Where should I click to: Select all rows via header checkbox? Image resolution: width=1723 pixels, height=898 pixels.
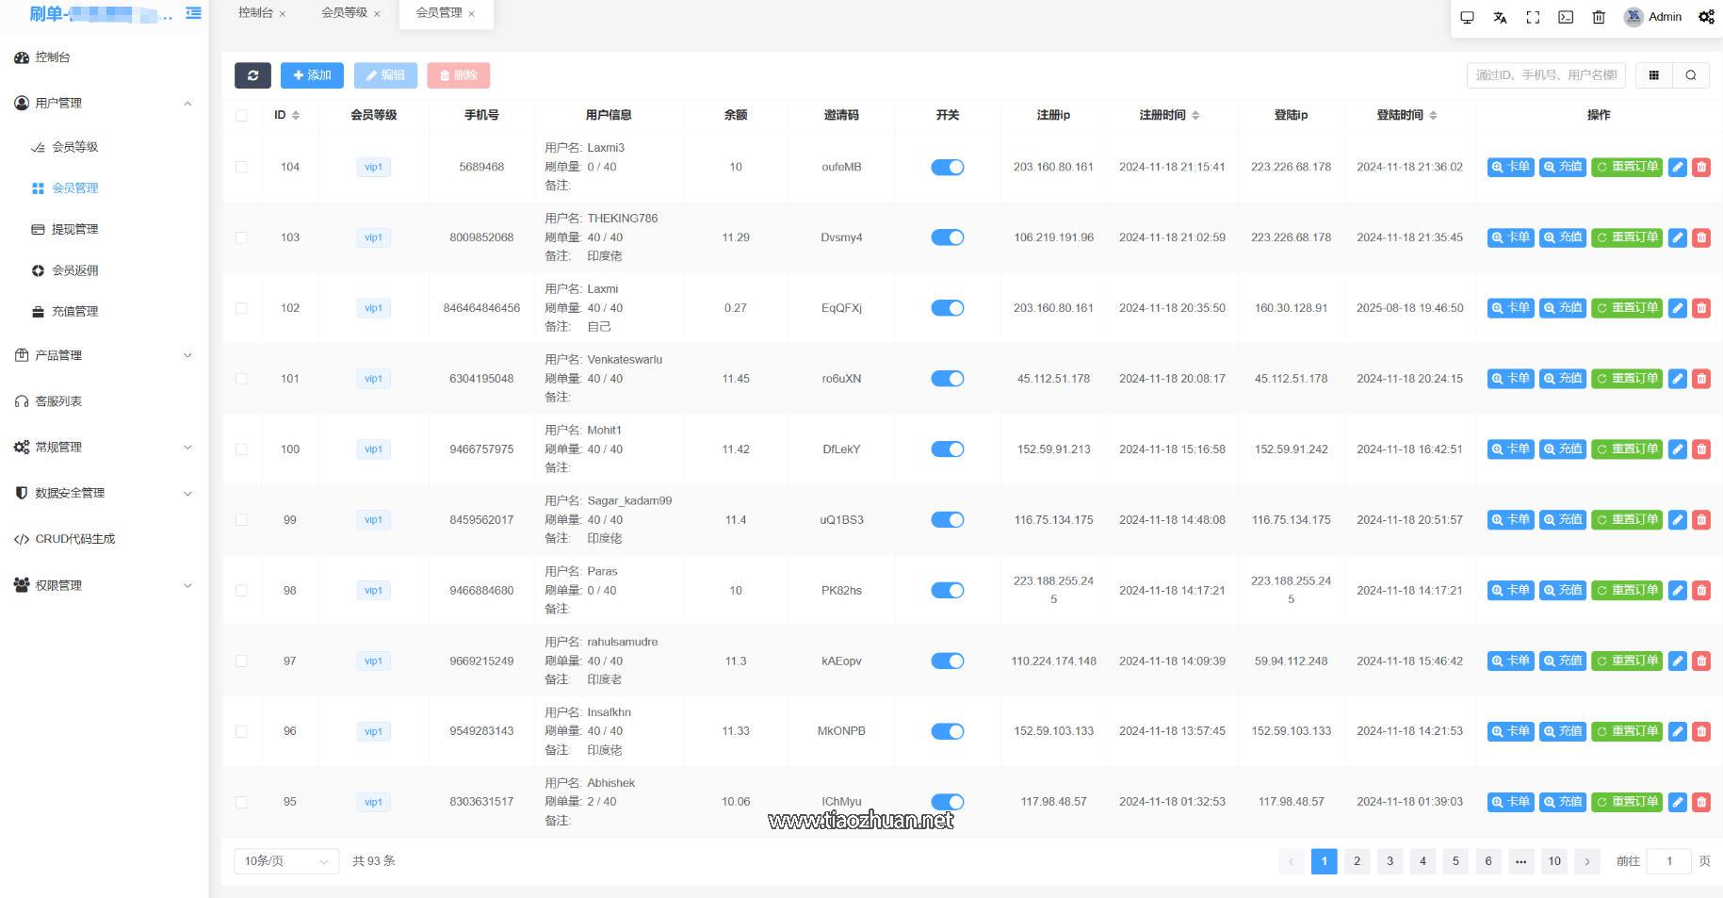coord(241,115)
